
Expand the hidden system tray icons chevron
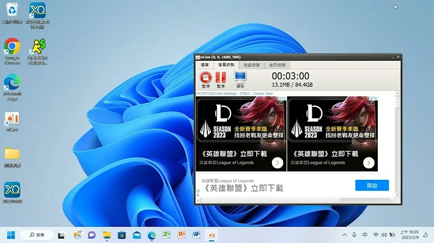tap(345, 235)
